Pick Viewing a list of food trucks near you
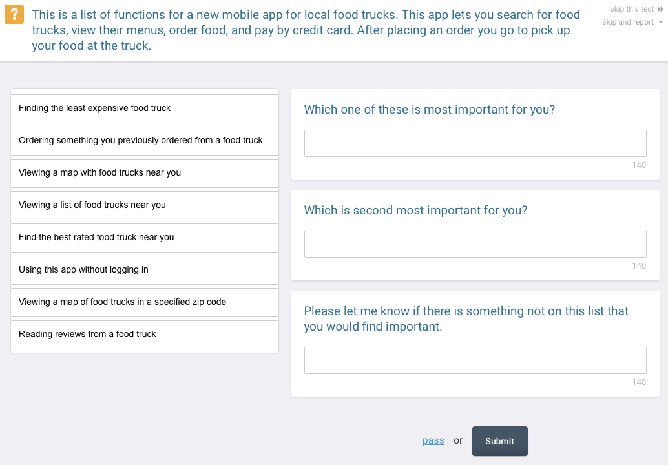 pyautogui.click(x=145, y=205)
